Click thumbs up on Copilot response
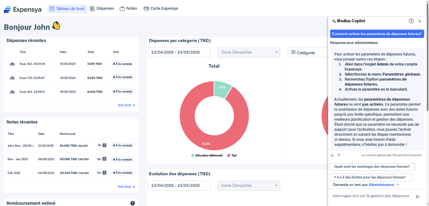Screen dimensions: 429x206 point(332,155)
